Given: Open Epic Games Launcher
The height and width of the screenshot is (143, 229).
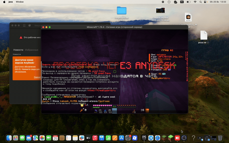Looking at the screenshot, I should coord(144,138).
